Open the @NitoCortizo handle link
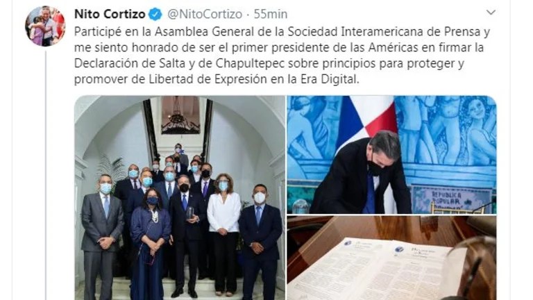Image resolution: width=533 pixels, height=300 pixels. [205, 15]
